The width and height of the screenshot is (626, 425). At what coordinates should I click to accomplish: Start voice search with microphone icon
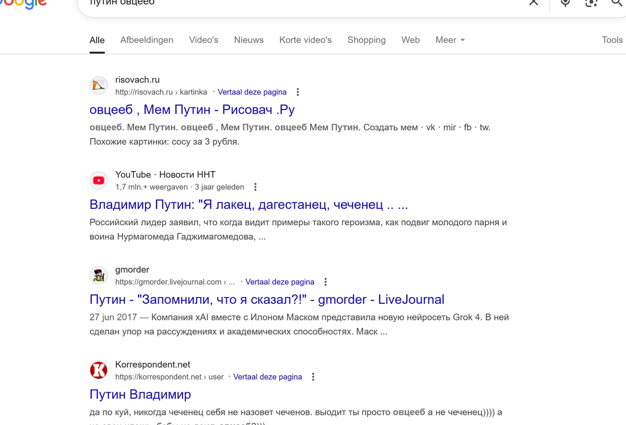coord(565,3)
